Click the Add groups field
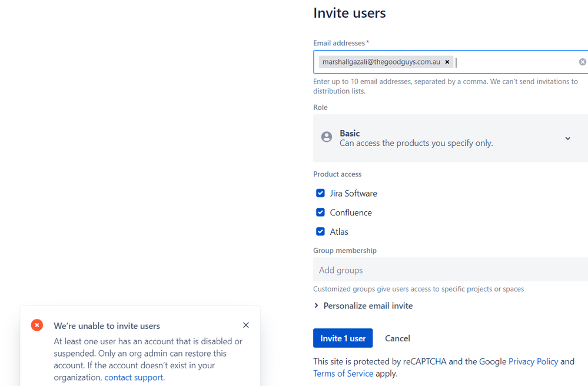Screen dimensions: 588x386 tap(450, 270)
